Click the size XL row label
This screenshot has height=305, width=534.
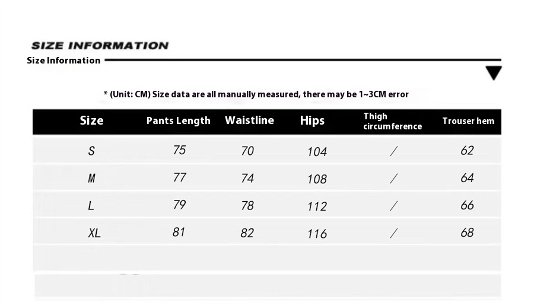tap(94, 233)
